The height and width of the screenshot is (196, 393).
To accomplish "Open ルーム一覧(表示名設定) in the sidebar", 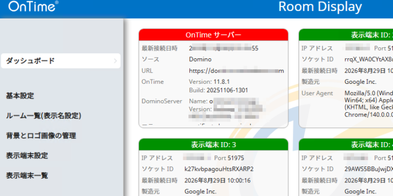I will tap(44, 116).
